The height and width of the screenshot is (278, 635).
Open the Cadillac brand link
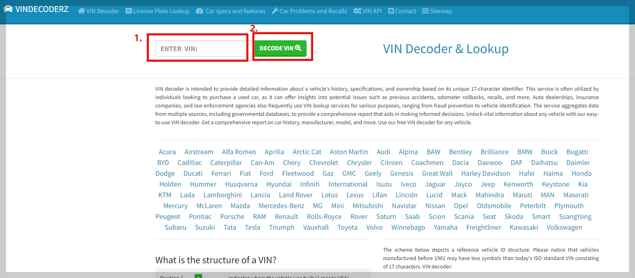[x=189, y=163]
